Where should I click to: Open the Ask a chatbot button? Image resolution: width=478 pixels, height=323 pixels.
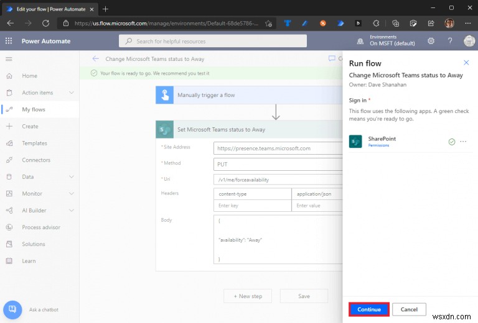(12, 309)
